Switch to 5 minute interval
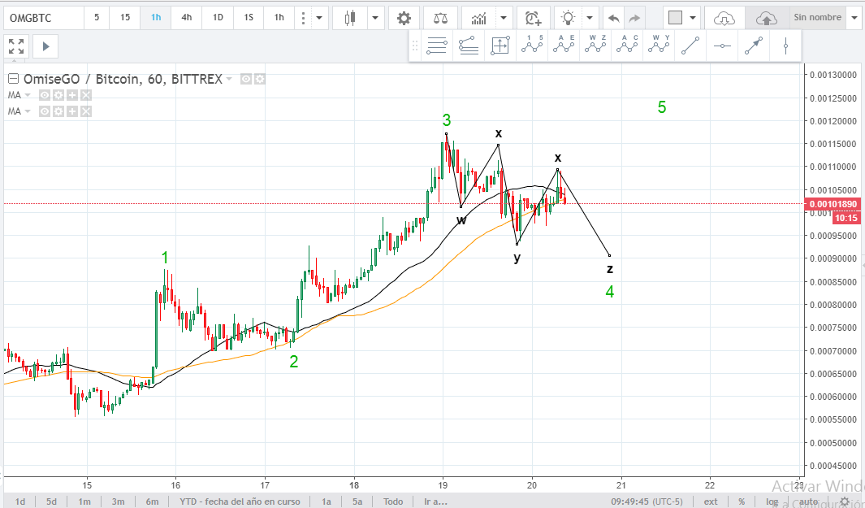 click(97, 18)
